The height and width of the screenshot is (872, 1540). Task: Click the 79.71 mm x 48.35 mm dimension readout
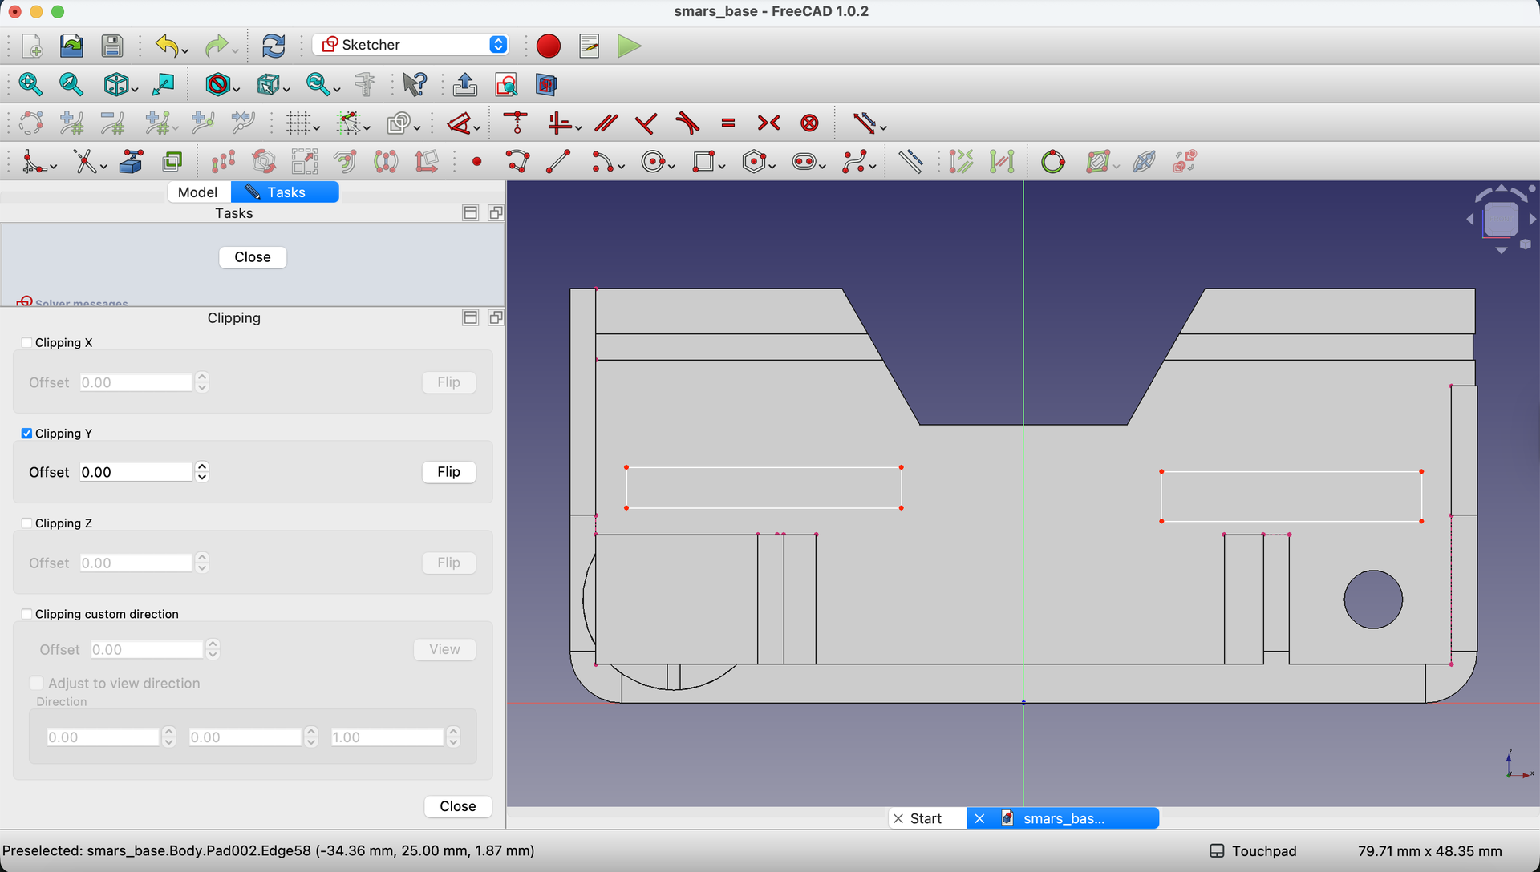(x=1429, y=851)
